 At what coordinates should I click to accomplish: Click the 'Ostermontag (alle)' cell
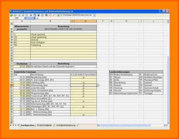tap(50, 85)
